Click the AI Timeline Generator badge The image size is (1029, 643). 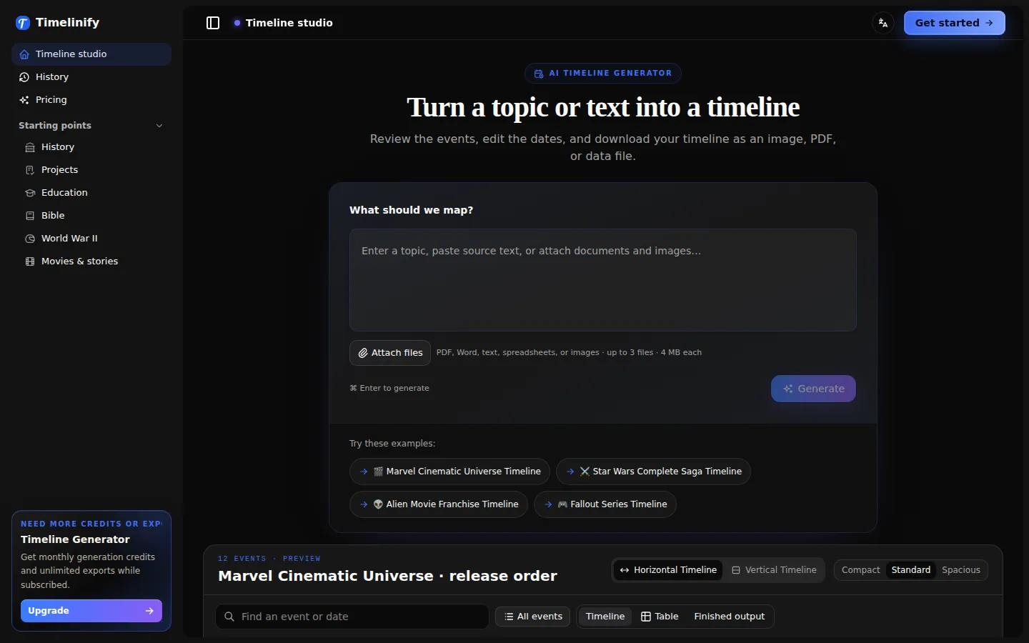(x=602, y=73)
